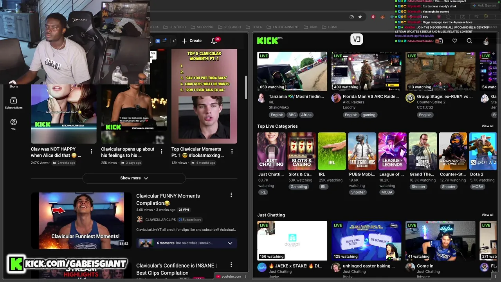The width and height of the screenshot is (501, 282).
Task: Open the HOME bookmarks folder
Action: coord(330,27)
